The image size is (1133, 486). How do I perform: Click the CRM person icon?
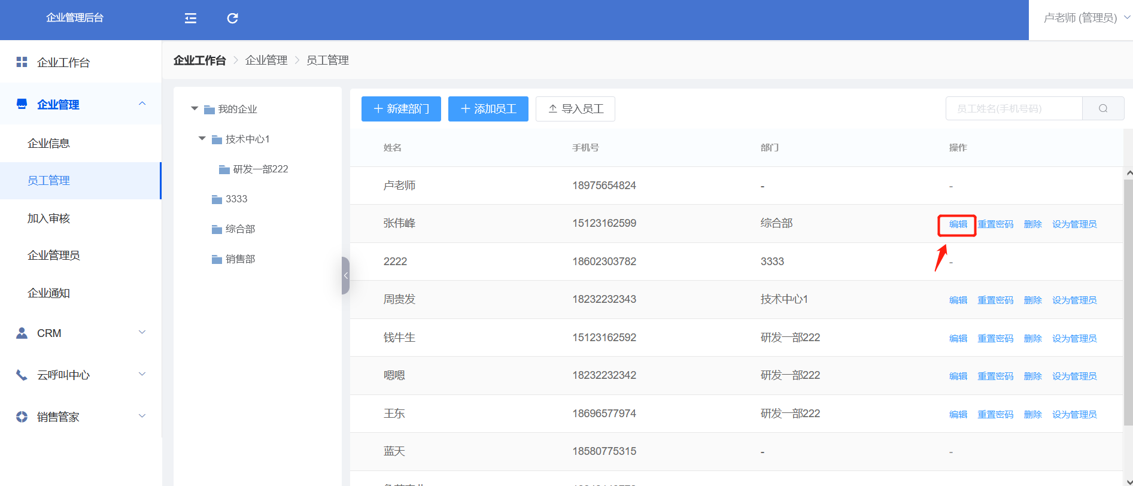(22, 333)
